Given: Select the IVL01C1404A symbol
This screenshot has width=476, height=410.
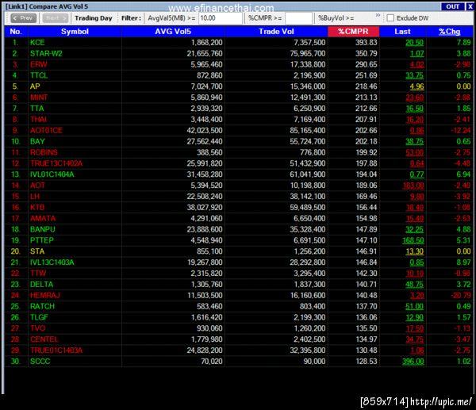Looking at the screenshot, I should pyautogui.click(x=52, y=174).
